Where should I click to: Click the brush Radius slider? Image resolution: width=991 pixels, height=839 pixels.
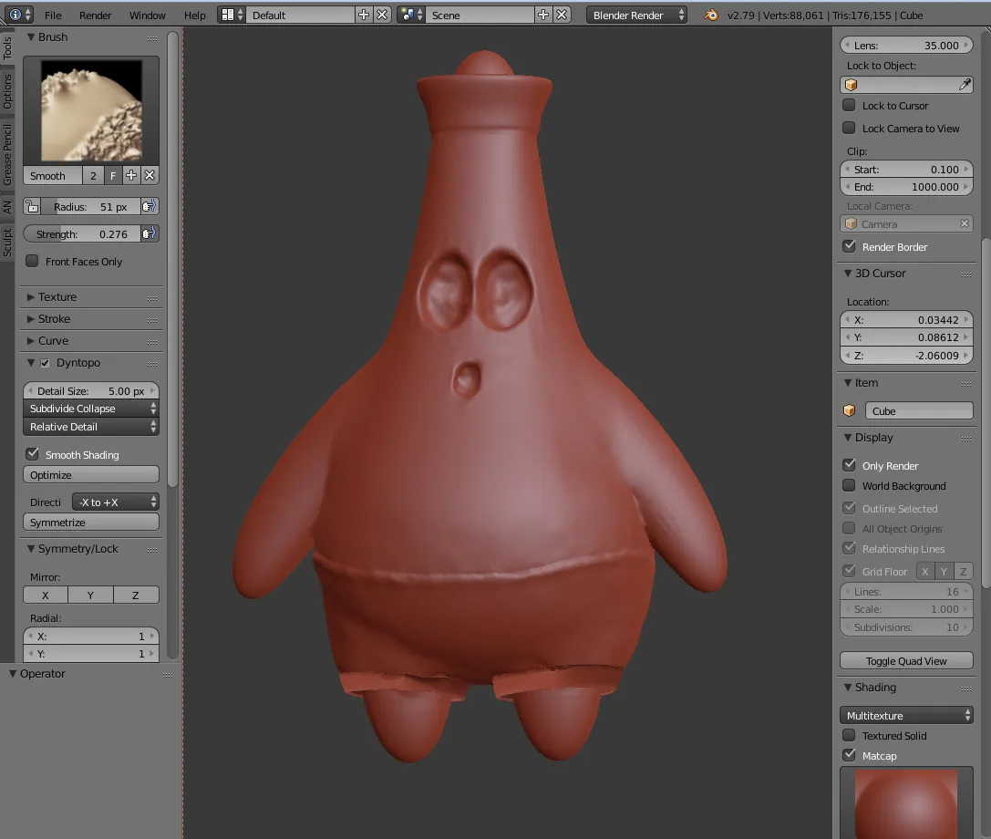pyautogui.click(x=90, y=207)
